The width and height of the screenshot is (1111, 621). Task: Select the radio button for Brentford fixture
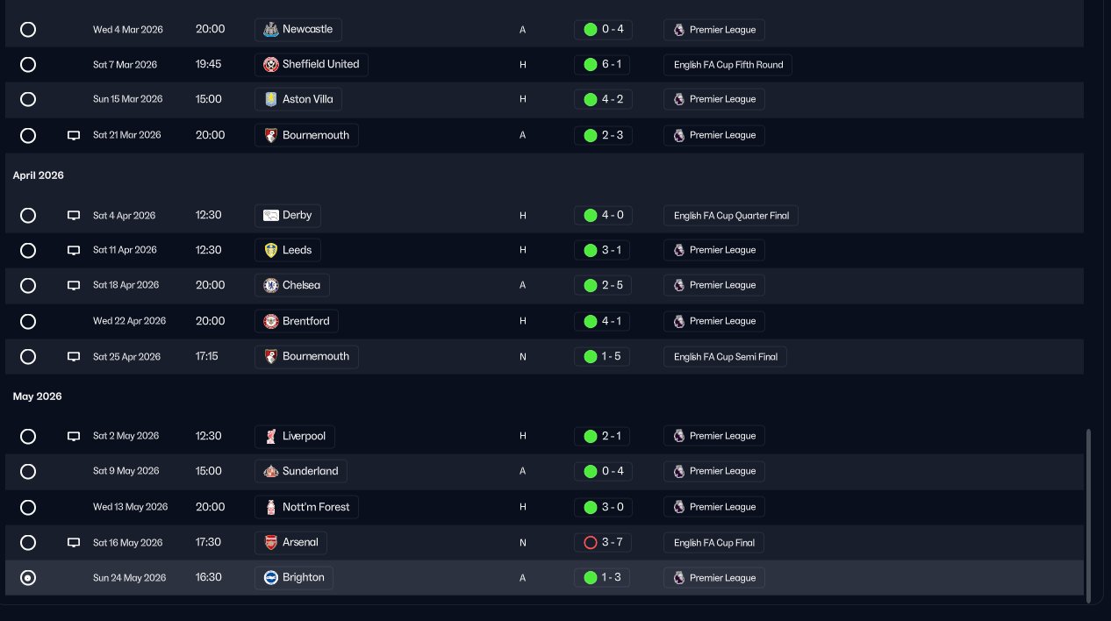click(28, 321)
